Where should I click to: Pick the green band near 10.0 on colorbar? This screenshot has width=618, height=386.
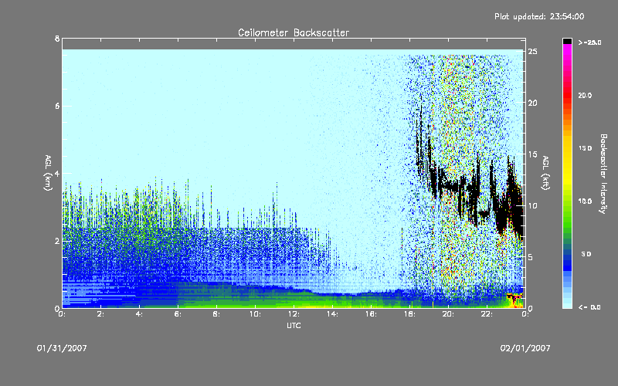[567, 205]
